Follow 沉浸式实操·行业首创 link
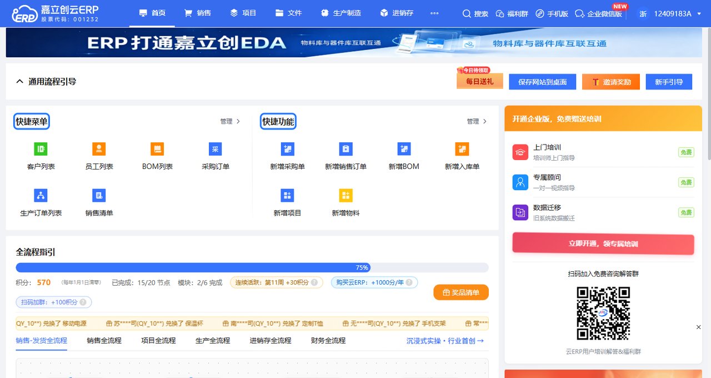This screenshot has width=711, height=378. [445, 341]
